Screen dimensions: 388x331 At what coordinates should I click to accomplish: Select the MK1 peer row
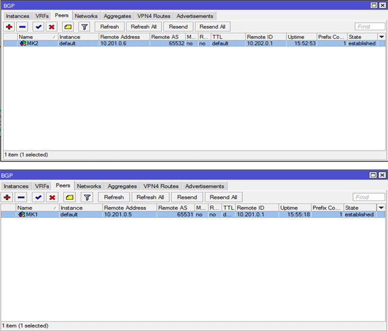(179, 214)
